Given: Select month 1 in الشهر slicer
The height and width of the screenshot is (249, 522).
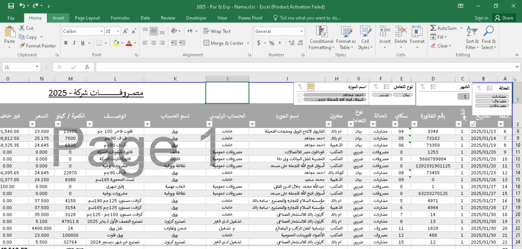Looking at the screenshot, I should 463,96.
